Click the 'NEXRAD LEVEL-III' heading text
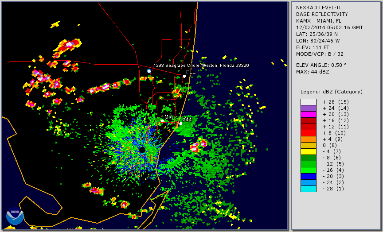 point(320,8)
